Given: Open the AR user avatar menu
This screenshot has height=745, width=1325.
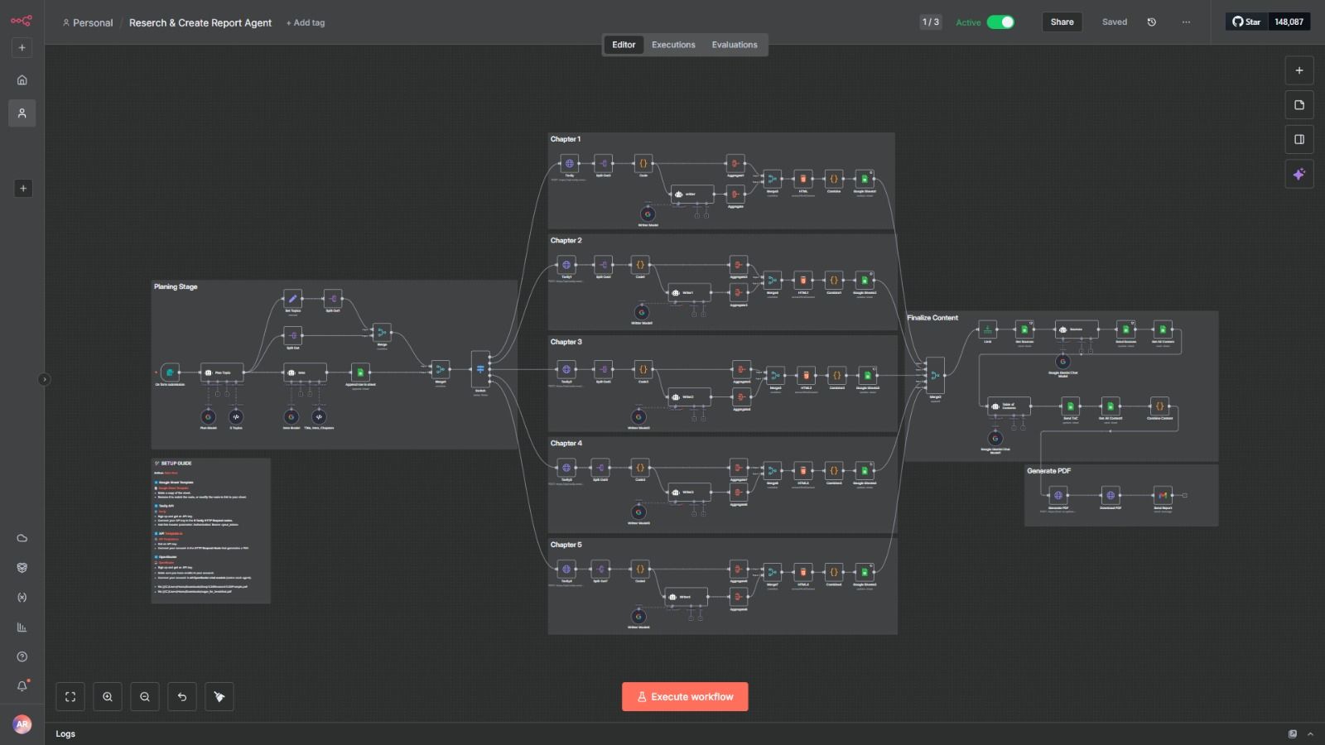Looking at the screenshot, I should click(22, 724).
